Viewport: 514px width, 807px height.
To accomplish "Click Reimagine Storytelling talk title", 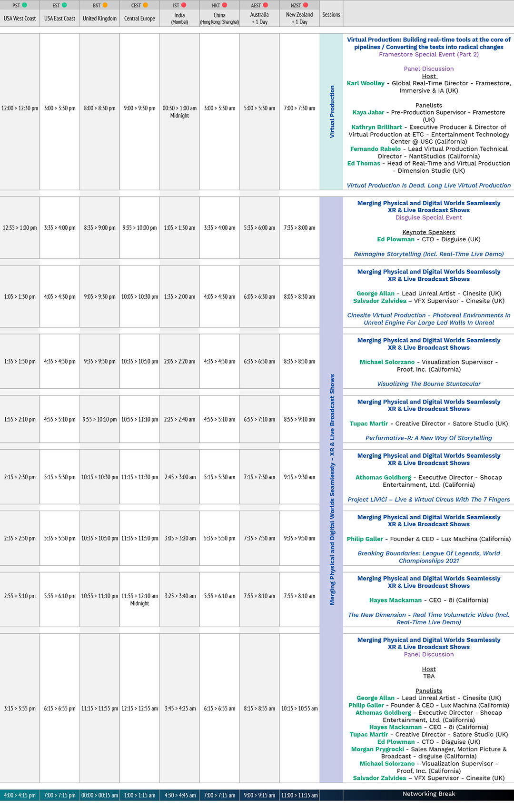I will tap(429, 254).
